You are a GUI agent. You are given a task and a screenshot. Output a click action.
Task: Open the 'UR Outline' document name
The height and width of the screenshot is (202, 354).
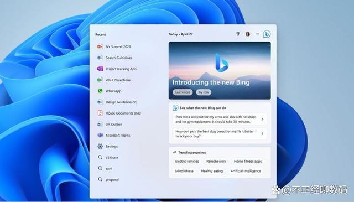click(x=113, y=124)
